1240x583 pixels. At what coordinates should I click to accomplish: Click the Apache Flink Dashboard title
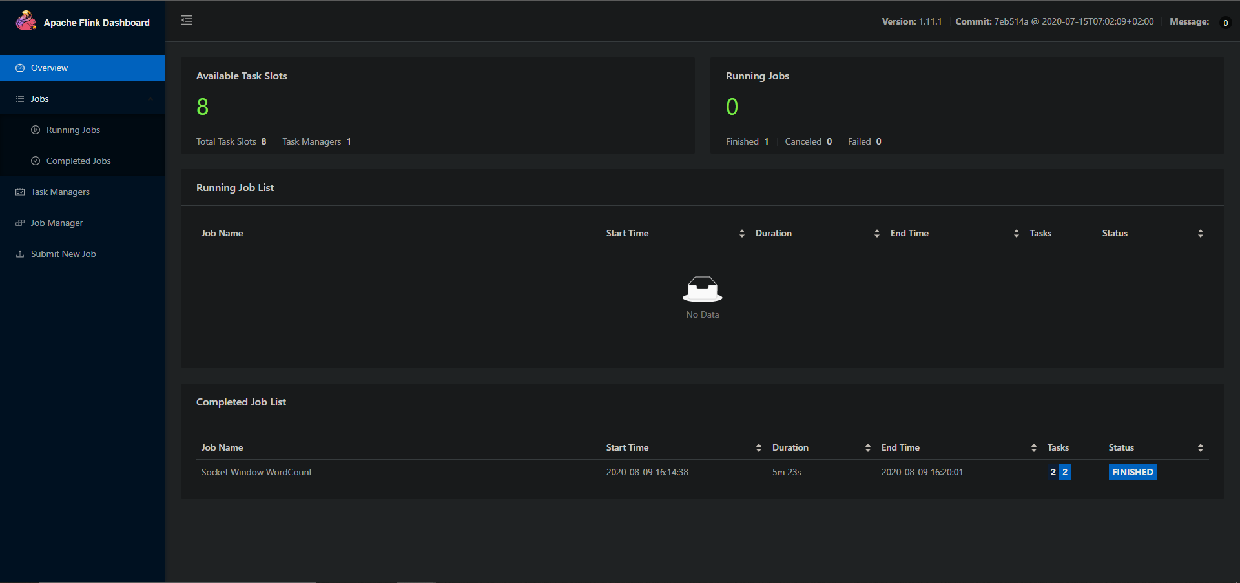[97, 23]
